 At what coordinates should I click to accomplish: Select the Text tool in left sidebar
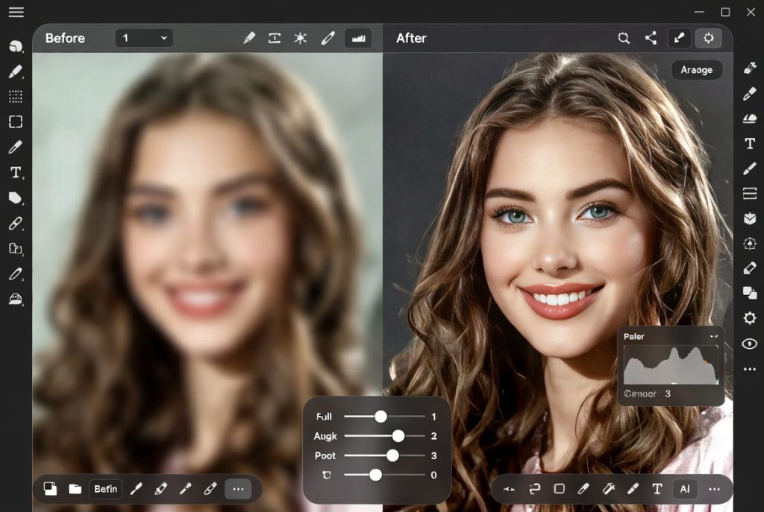pos(16,172)
